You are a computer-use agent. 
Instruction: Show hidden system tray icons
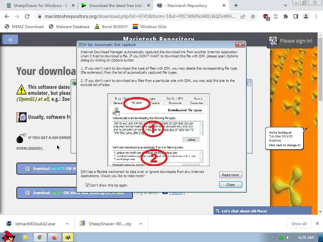[273, 238]
